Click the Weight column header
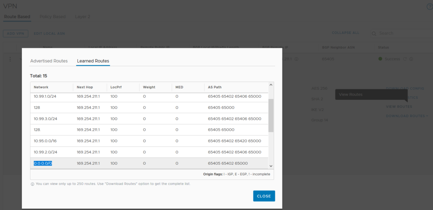This screenshot has height=210, width=433. 149,87
